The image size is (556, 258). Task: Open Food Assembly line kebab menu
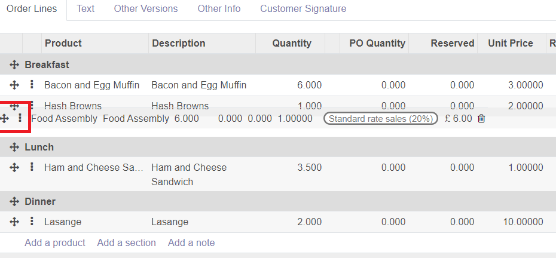coord(20,118)
